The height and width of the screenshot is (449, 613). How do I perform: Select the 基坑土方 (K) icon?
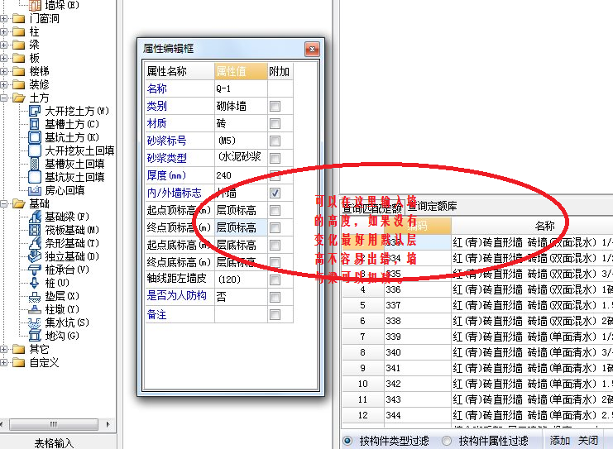(35, 137)
